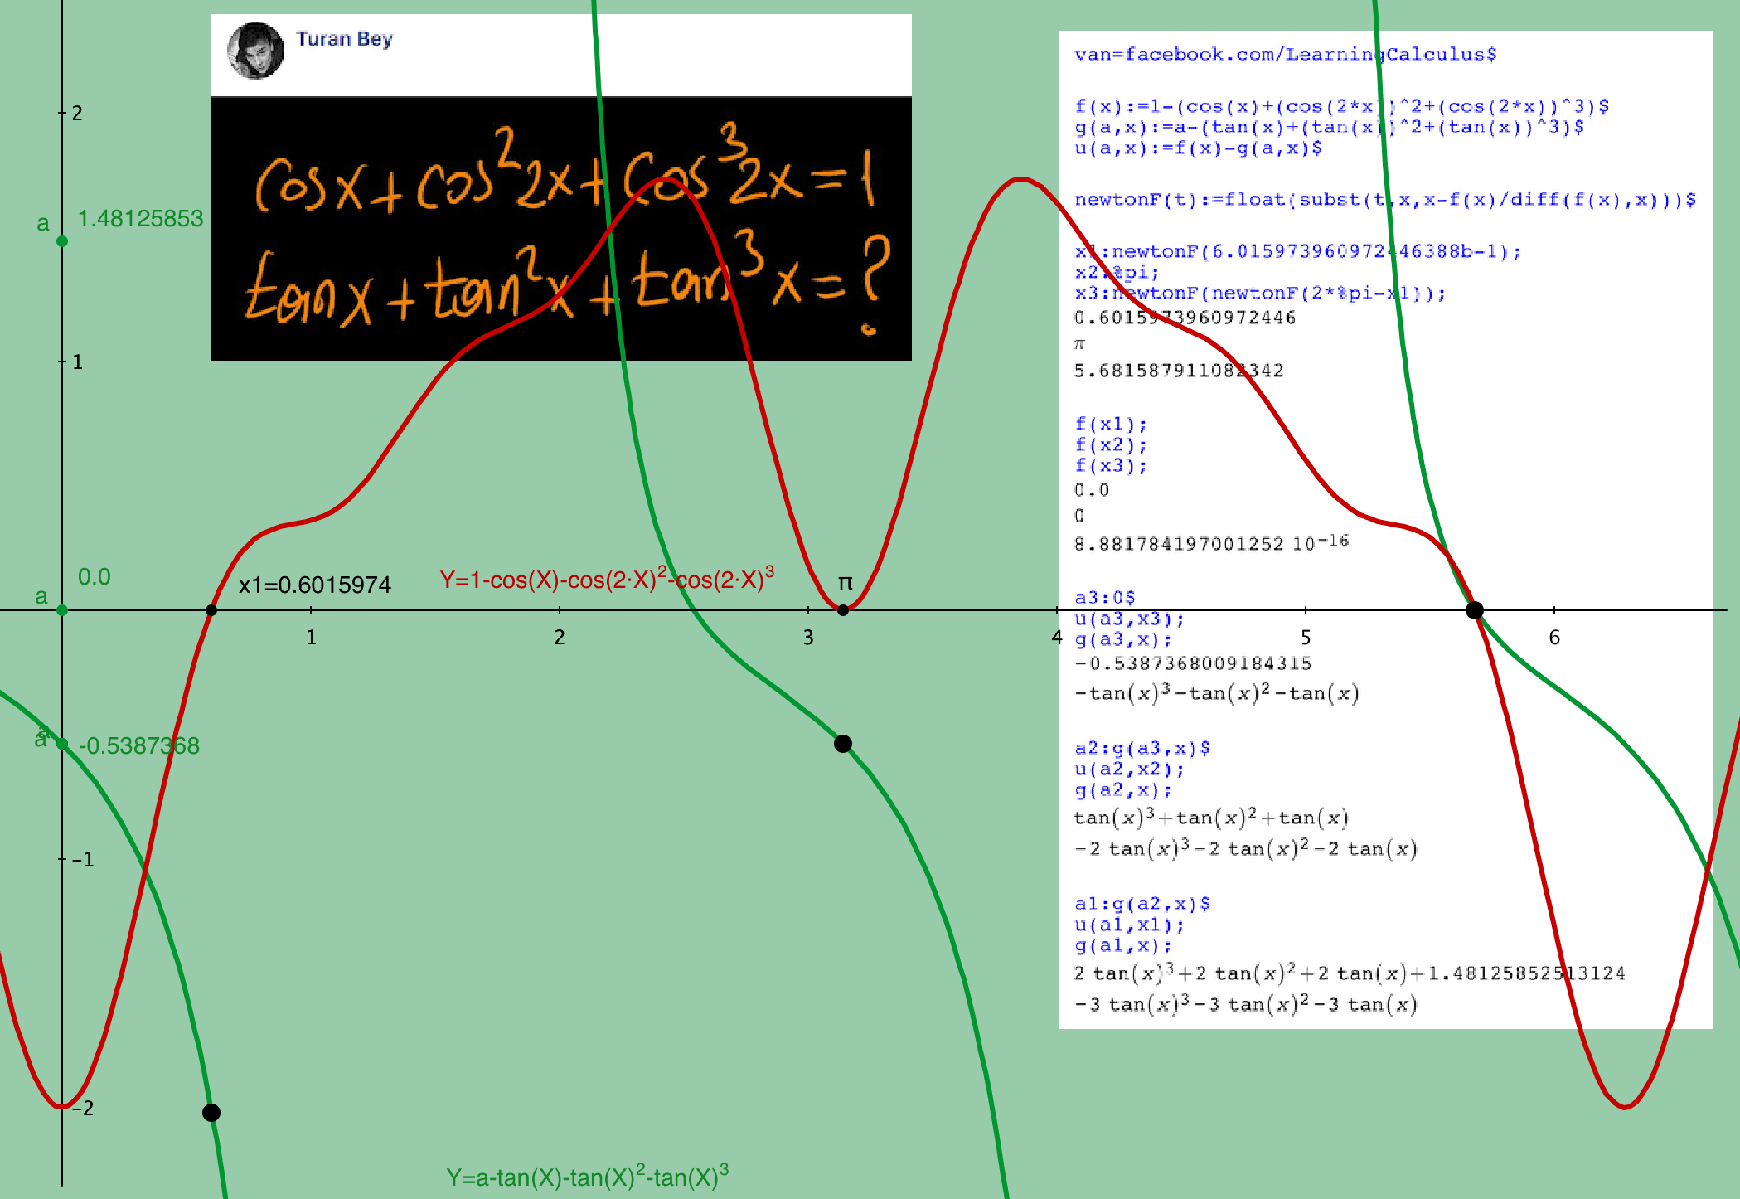Screen dimensions: 1740x1199
Task: Click the code line u(a,x):=f(x)-g(a,x)$
Action: point(1199,148)
